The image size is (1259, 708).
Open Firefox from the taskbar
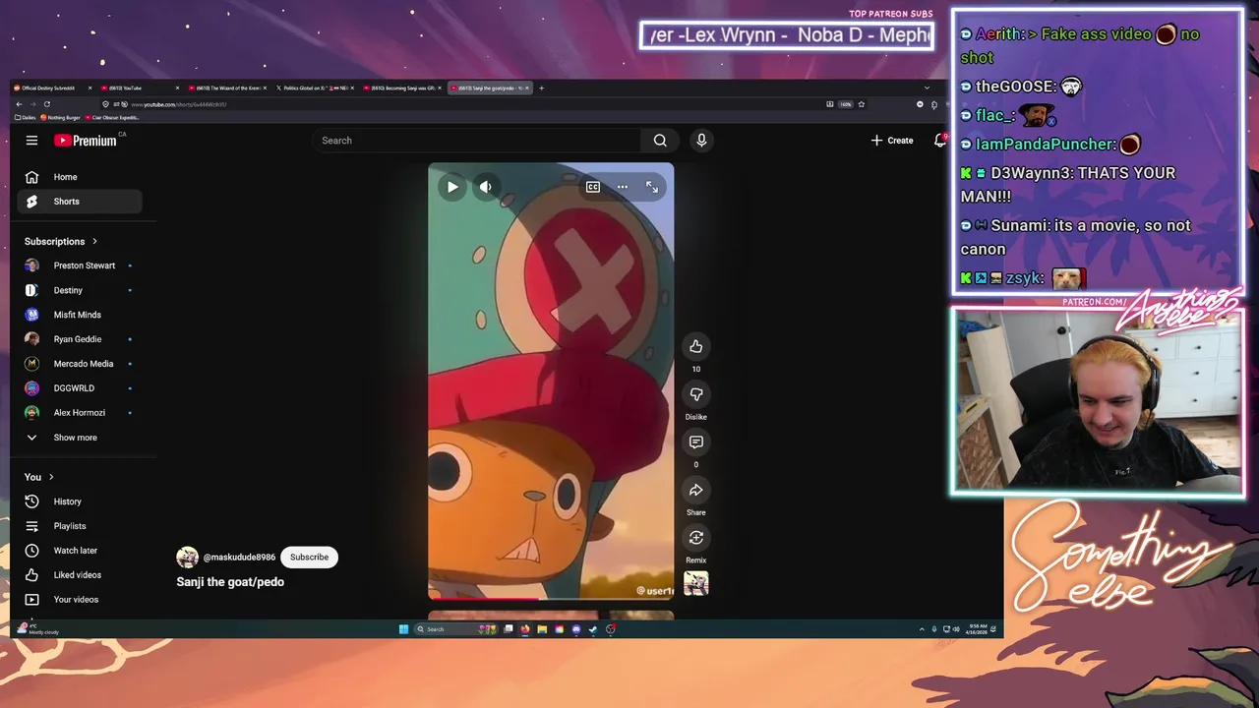[x=525, y=629]
